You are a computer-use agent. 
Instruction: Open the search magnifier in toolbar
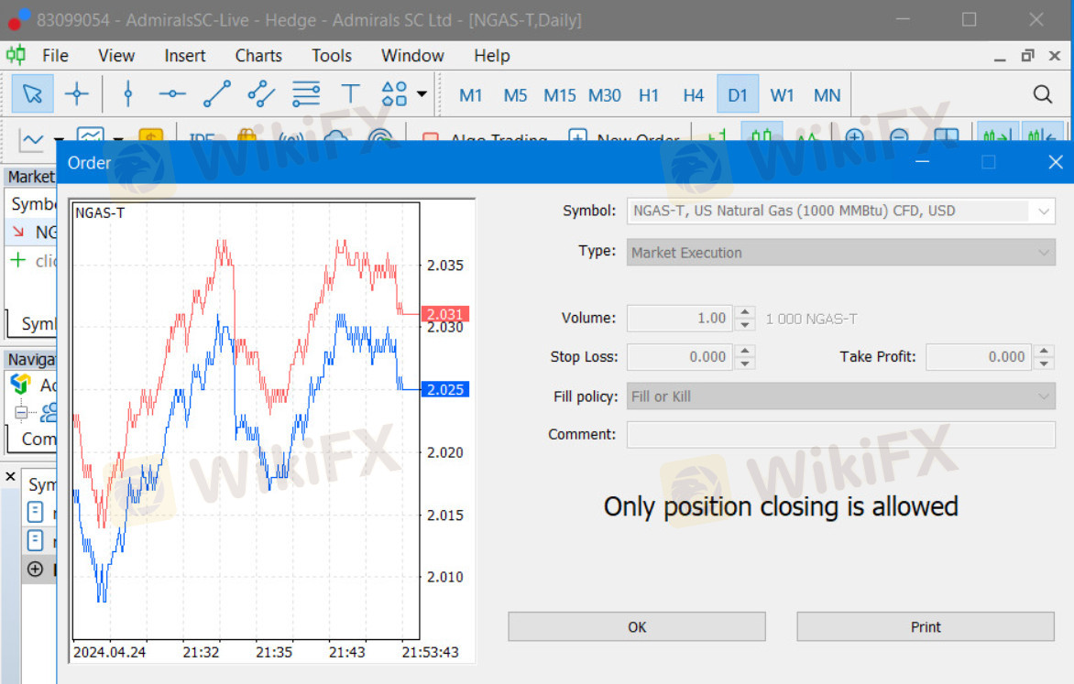click(1043, 93)
